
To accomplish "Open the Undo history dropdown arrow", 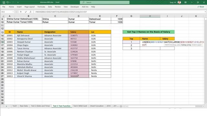I will click(10, 2).
